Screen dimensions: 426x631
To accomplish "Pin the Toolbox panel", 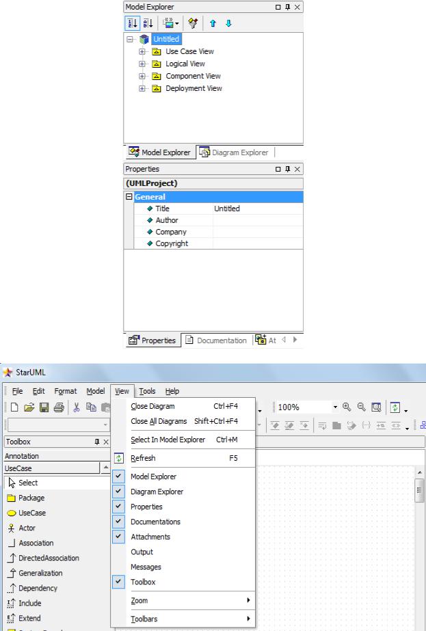I will (x=97, y=442).
